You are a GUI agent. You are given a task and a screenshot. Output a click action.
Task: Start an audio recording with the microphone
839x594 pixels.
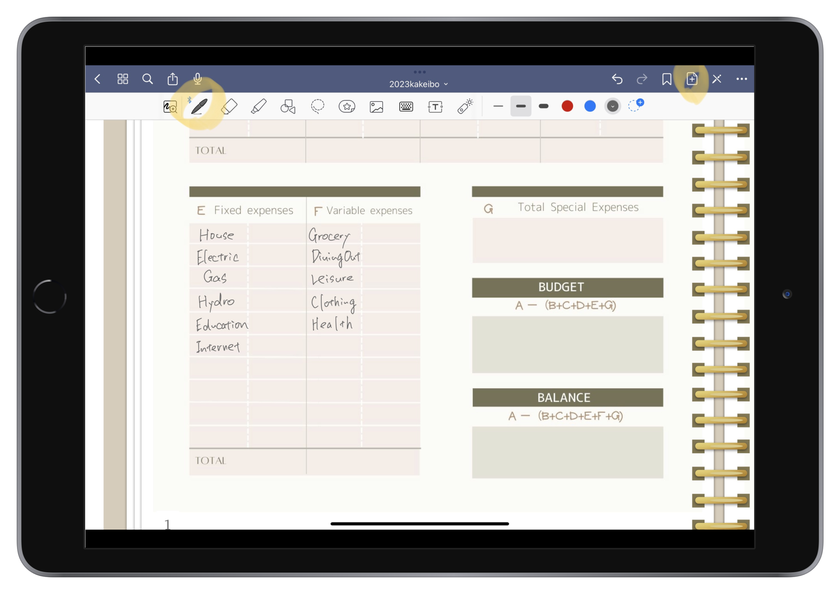click(x=198, y=79)
